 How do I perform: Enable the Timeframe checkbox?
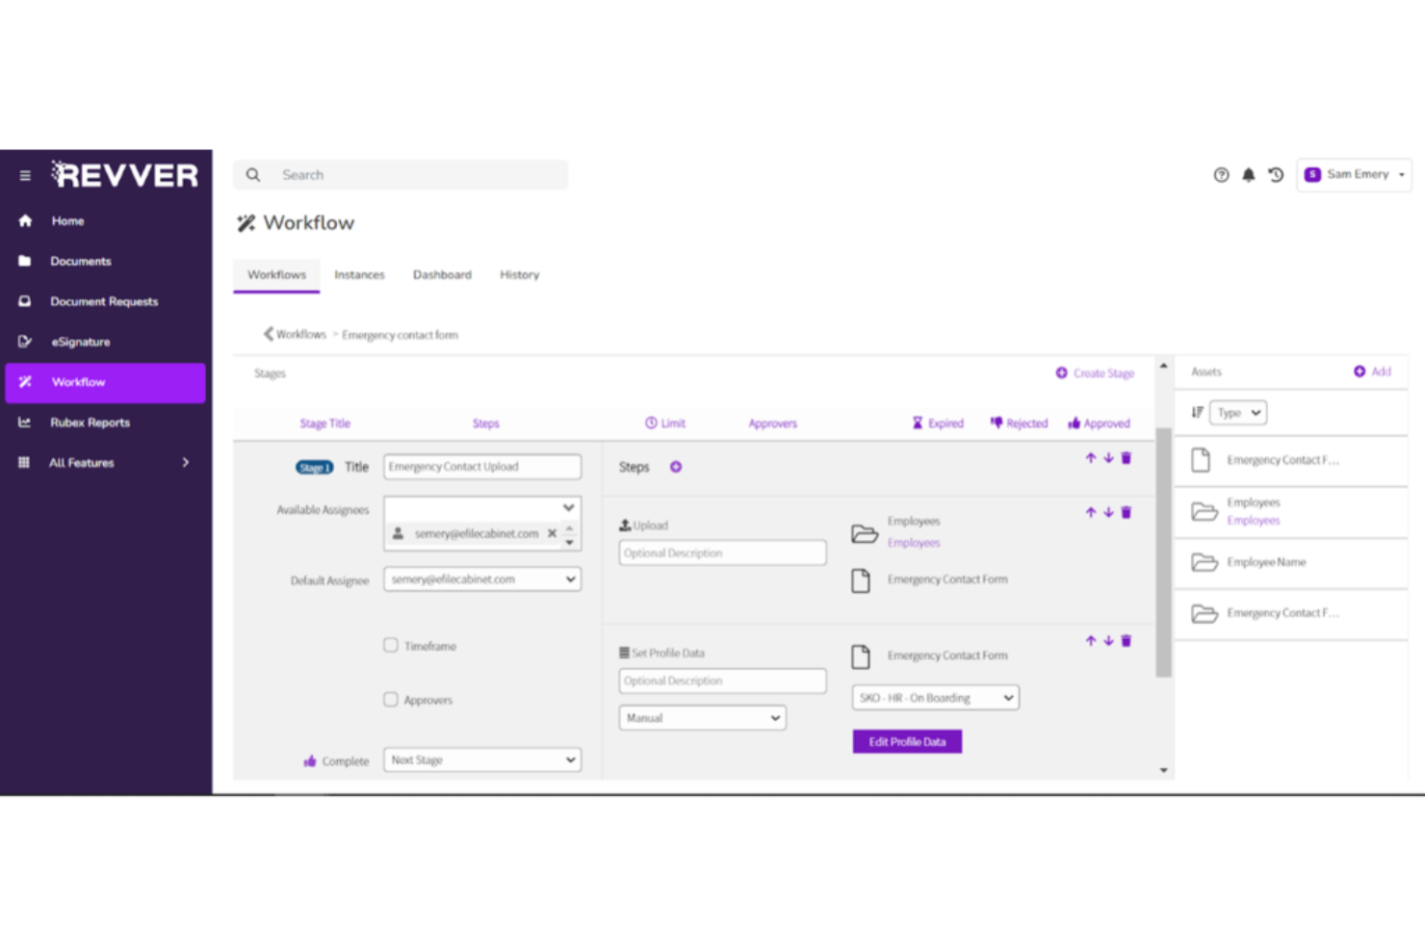pyautogui.click(x=391, y=646)
